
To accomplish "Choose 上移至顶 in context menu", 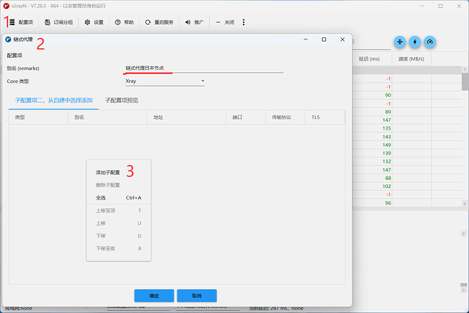I will click(x=118, y=210).
